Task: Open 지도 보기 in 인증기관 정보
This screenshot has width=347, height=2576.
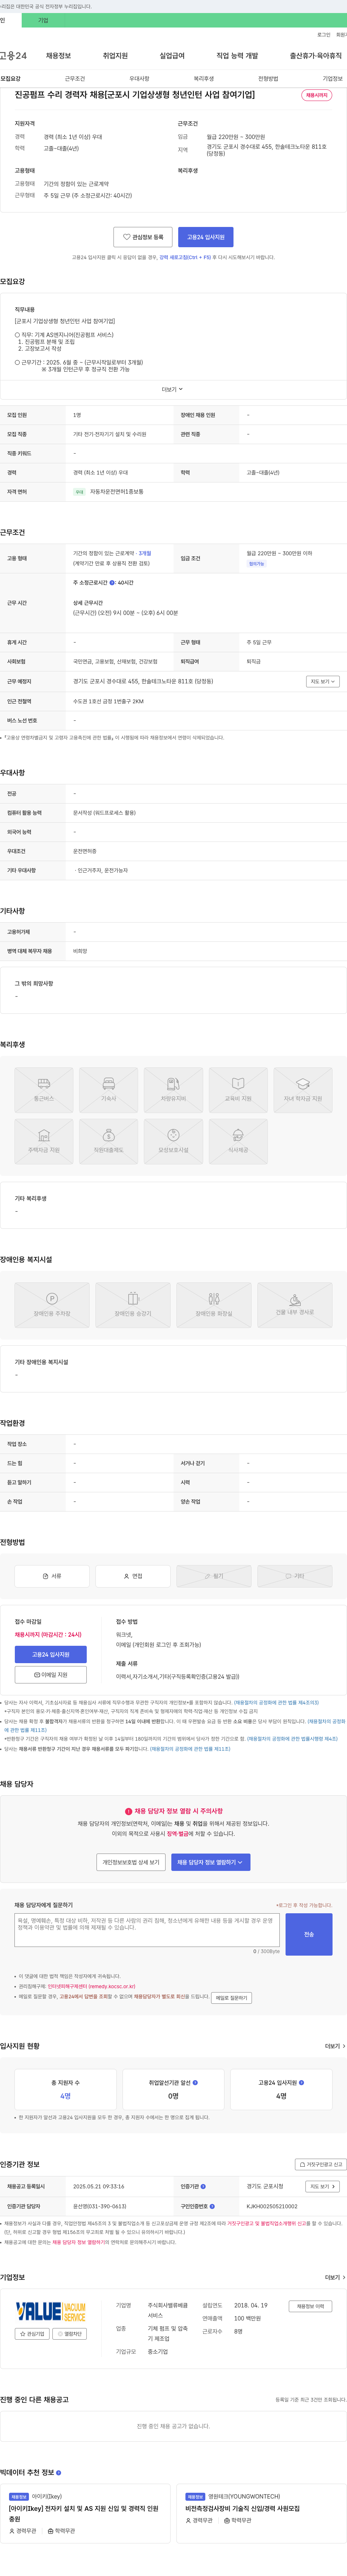Action: [x=322, y=2187]
